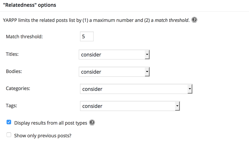The image size is (249, 145).
Task: Click the italic match threshold text
Action: (x=171, y=20)
